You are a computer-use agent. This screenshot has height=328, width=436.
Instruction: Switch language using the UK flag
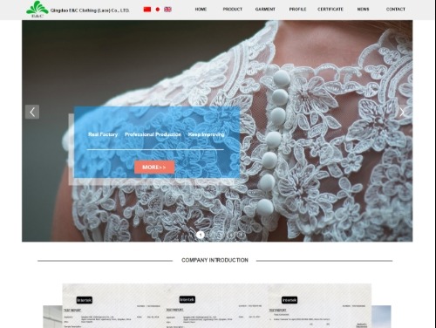(x=167, y=10)
